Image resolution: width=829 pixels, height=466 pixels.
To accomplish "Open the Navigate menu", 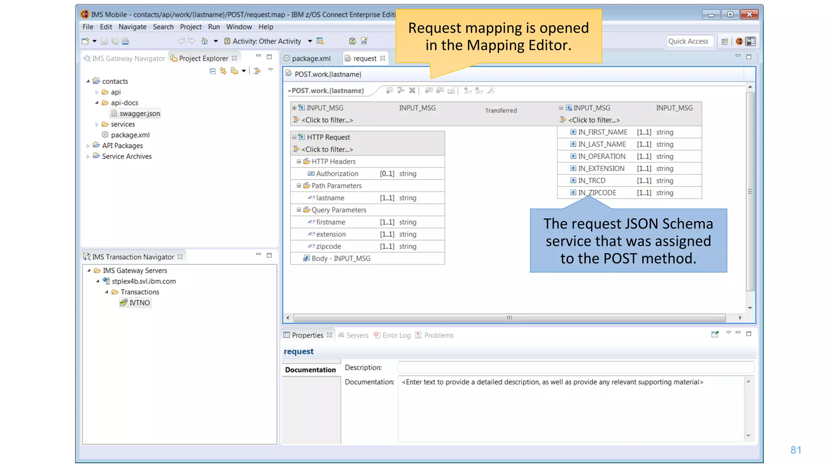I will 132,27.
